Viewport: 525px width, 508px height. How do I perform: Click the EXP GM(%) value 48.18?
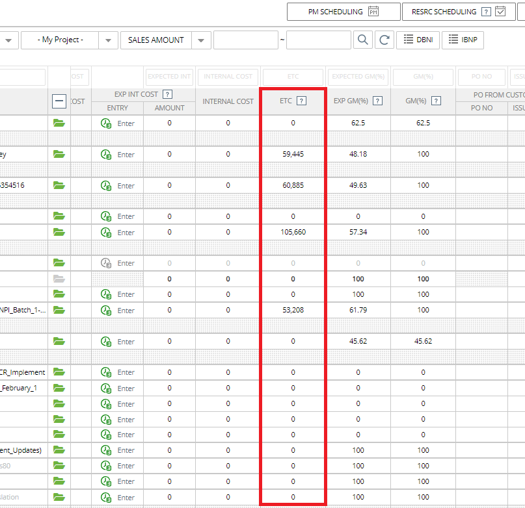tap(358, 154)
